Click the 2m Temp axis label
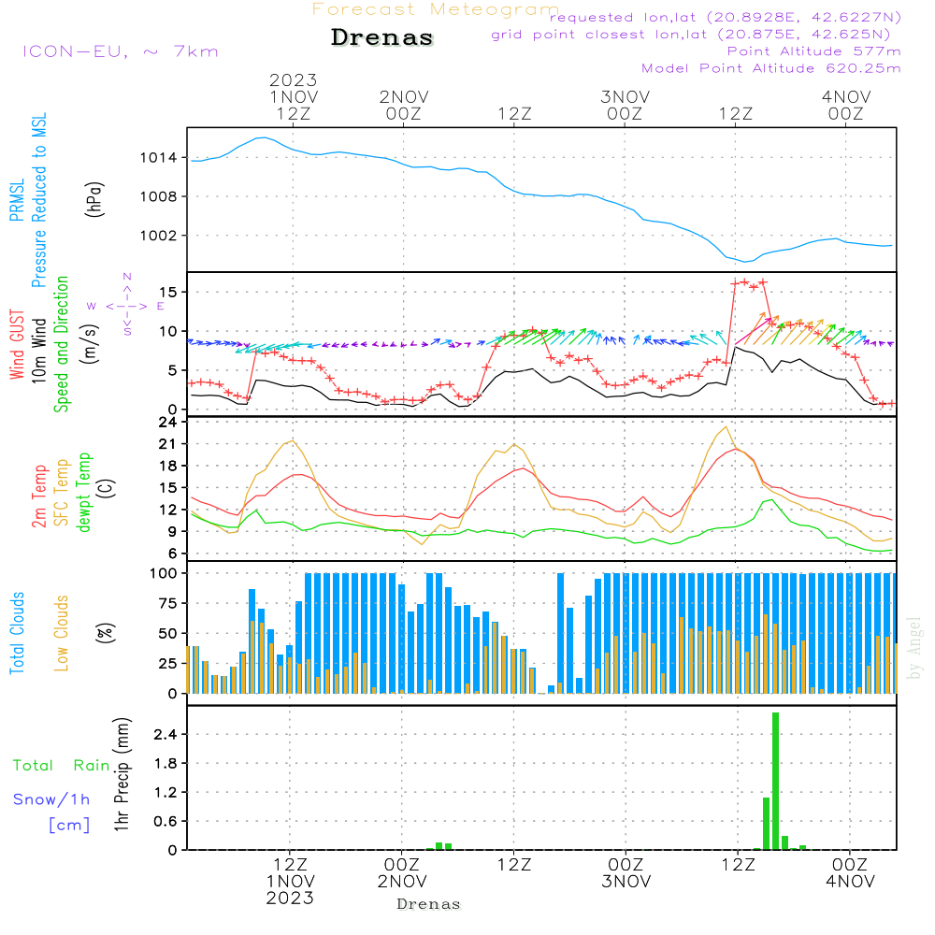 click(x=38, y=496)
